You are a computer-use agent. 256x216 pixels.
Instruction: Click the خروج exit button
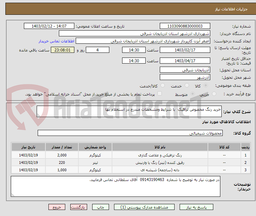(57, 207)
